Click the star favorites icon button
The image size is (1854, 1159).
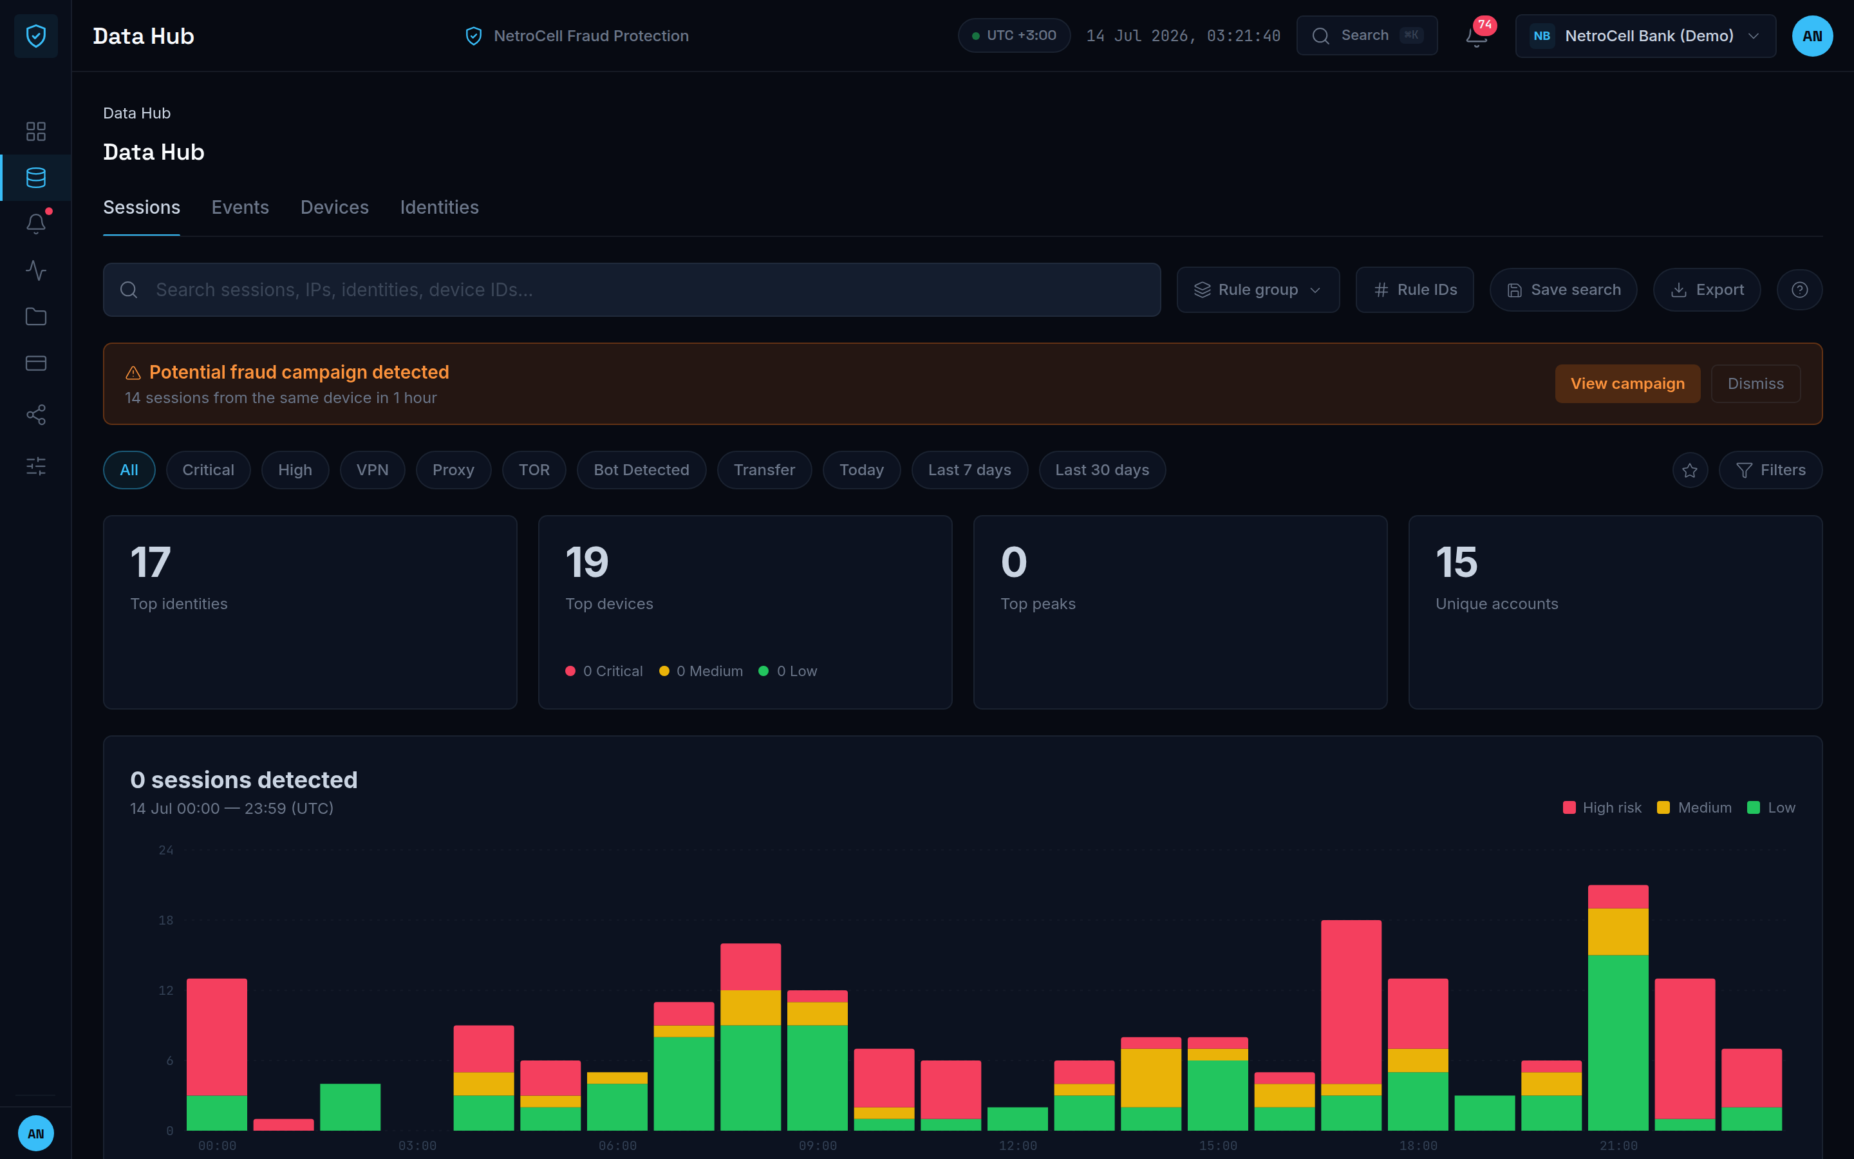click(1689, 470)
